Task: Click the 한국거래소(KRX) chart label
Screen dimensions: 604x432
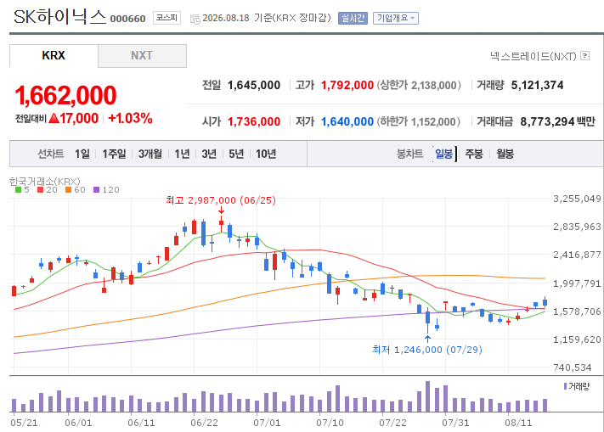Action: pyautogui.click(x=45, y=181)
